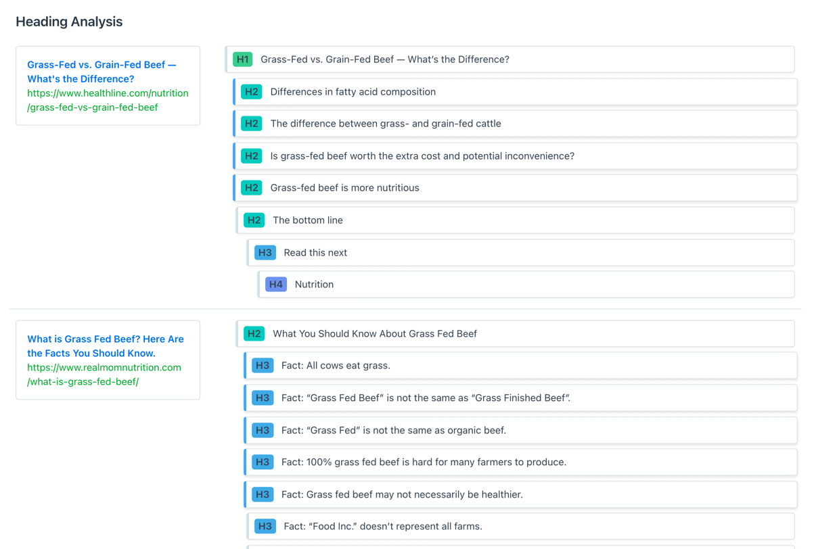Select heading about extra cost and potential inconvenience
The image size is (814, 549).
pos(422,156)
